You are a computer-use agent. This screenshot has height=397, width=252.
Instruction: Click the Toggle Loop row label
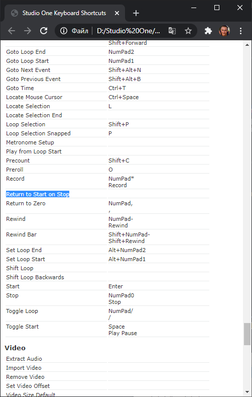(22, 311)
